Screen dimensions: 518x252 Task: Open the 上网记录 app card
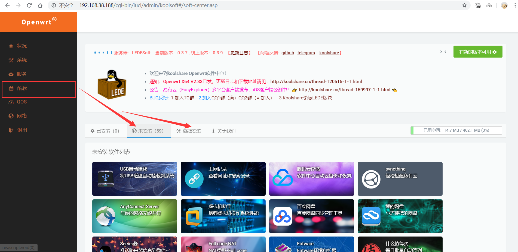coord(223,179)
